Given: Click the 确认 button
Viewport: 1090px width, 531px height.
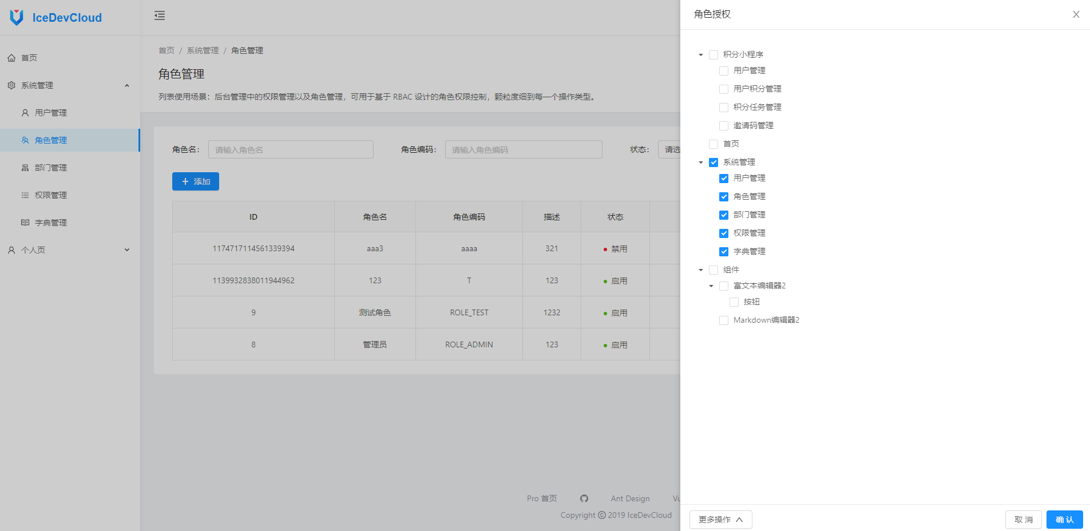Looking at the screenshot, I should click(x=1064, y=520).
